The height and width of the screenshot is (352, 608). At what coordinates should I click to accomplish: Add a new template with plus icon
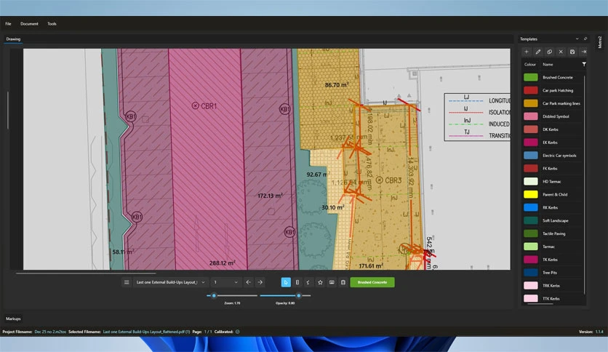pos(527,52)
